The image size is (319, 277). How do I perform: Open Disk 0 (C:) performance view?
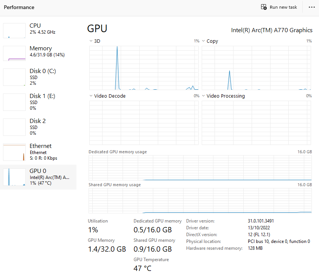coord(14,77)
